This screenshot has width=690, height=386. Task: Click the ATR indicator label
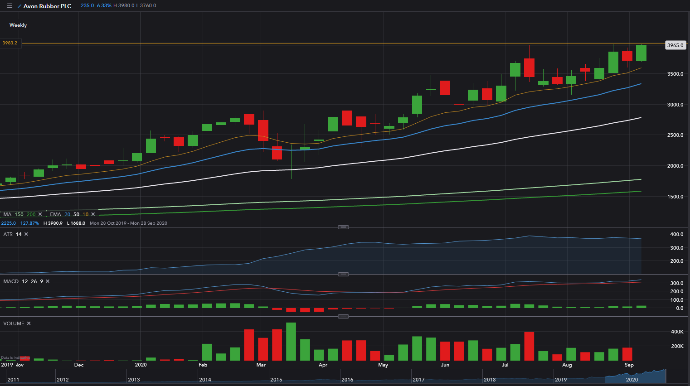pyautogui.click(x=8, y=234)
